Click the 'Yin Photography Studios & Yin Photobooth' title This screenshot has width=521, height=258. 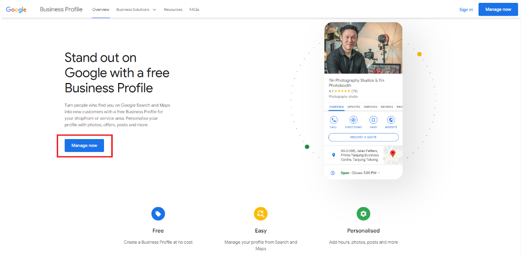[357, 83]
